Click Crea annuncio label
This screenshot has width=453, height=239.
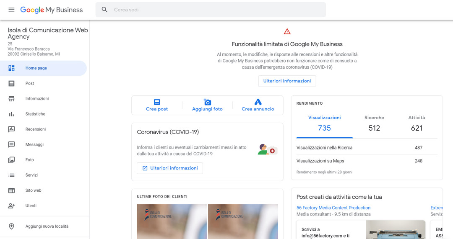(258, 109)
